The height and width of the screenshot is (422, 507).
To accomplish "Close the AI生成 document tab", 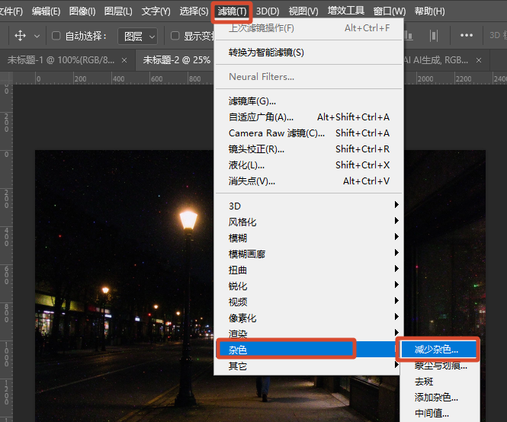I will click(x=479, y=60).
